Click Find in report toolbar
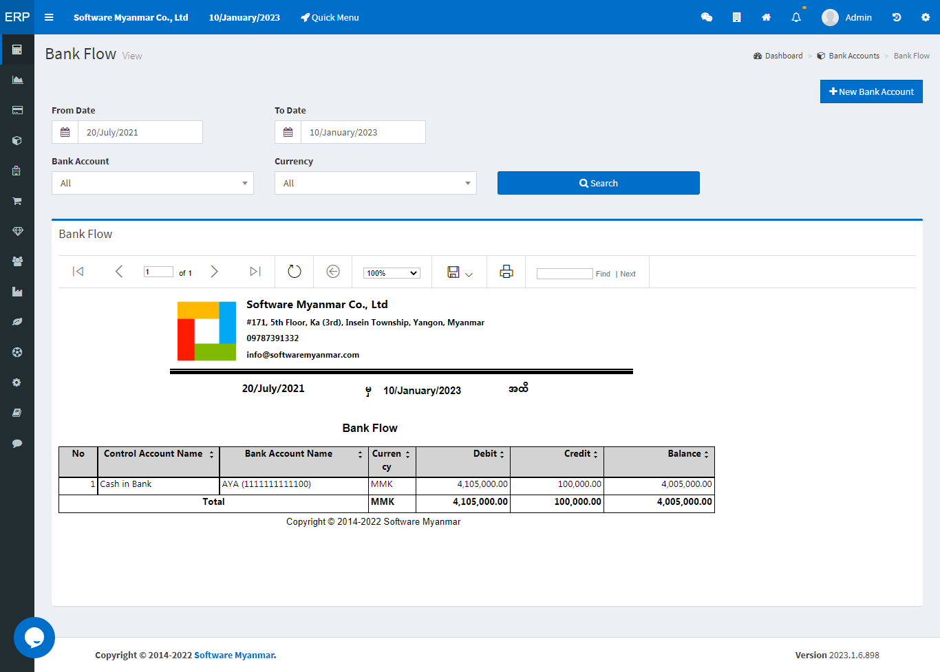The image size is (940, 672). (603, 274)
